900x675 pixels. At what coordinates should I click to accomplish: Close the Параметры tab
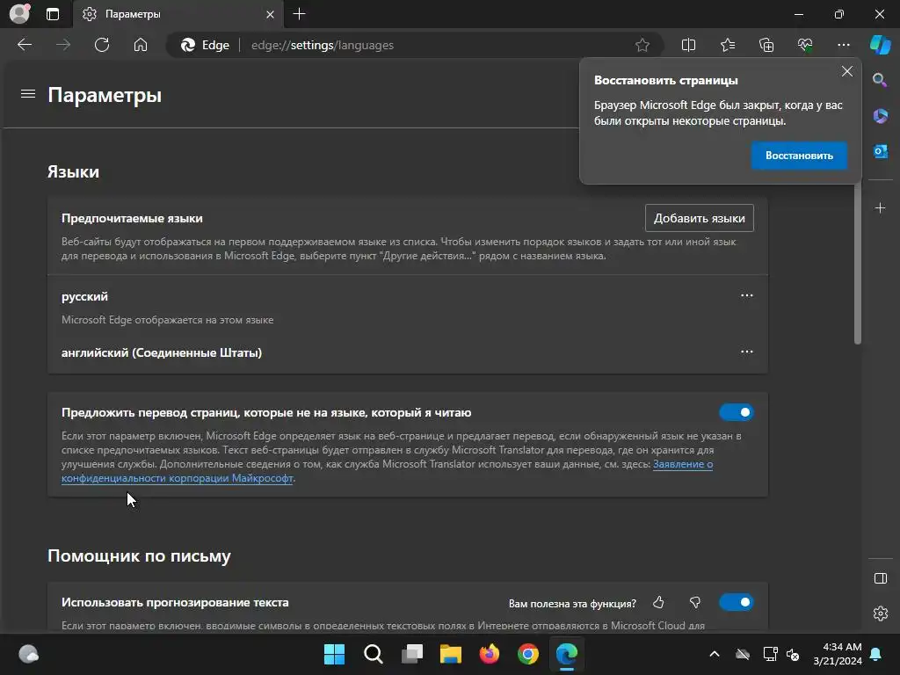pyautogui.click(x=271, y=14)
